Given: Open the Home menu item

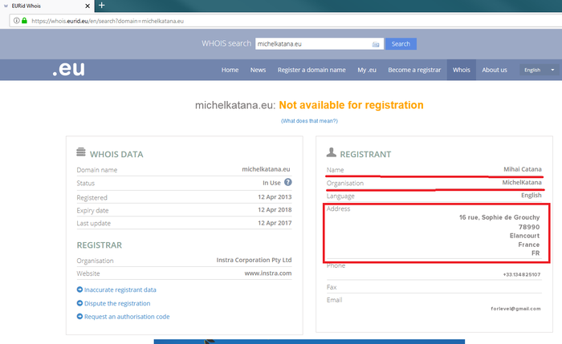Looking at the screenshot, I should pos(230,70).
